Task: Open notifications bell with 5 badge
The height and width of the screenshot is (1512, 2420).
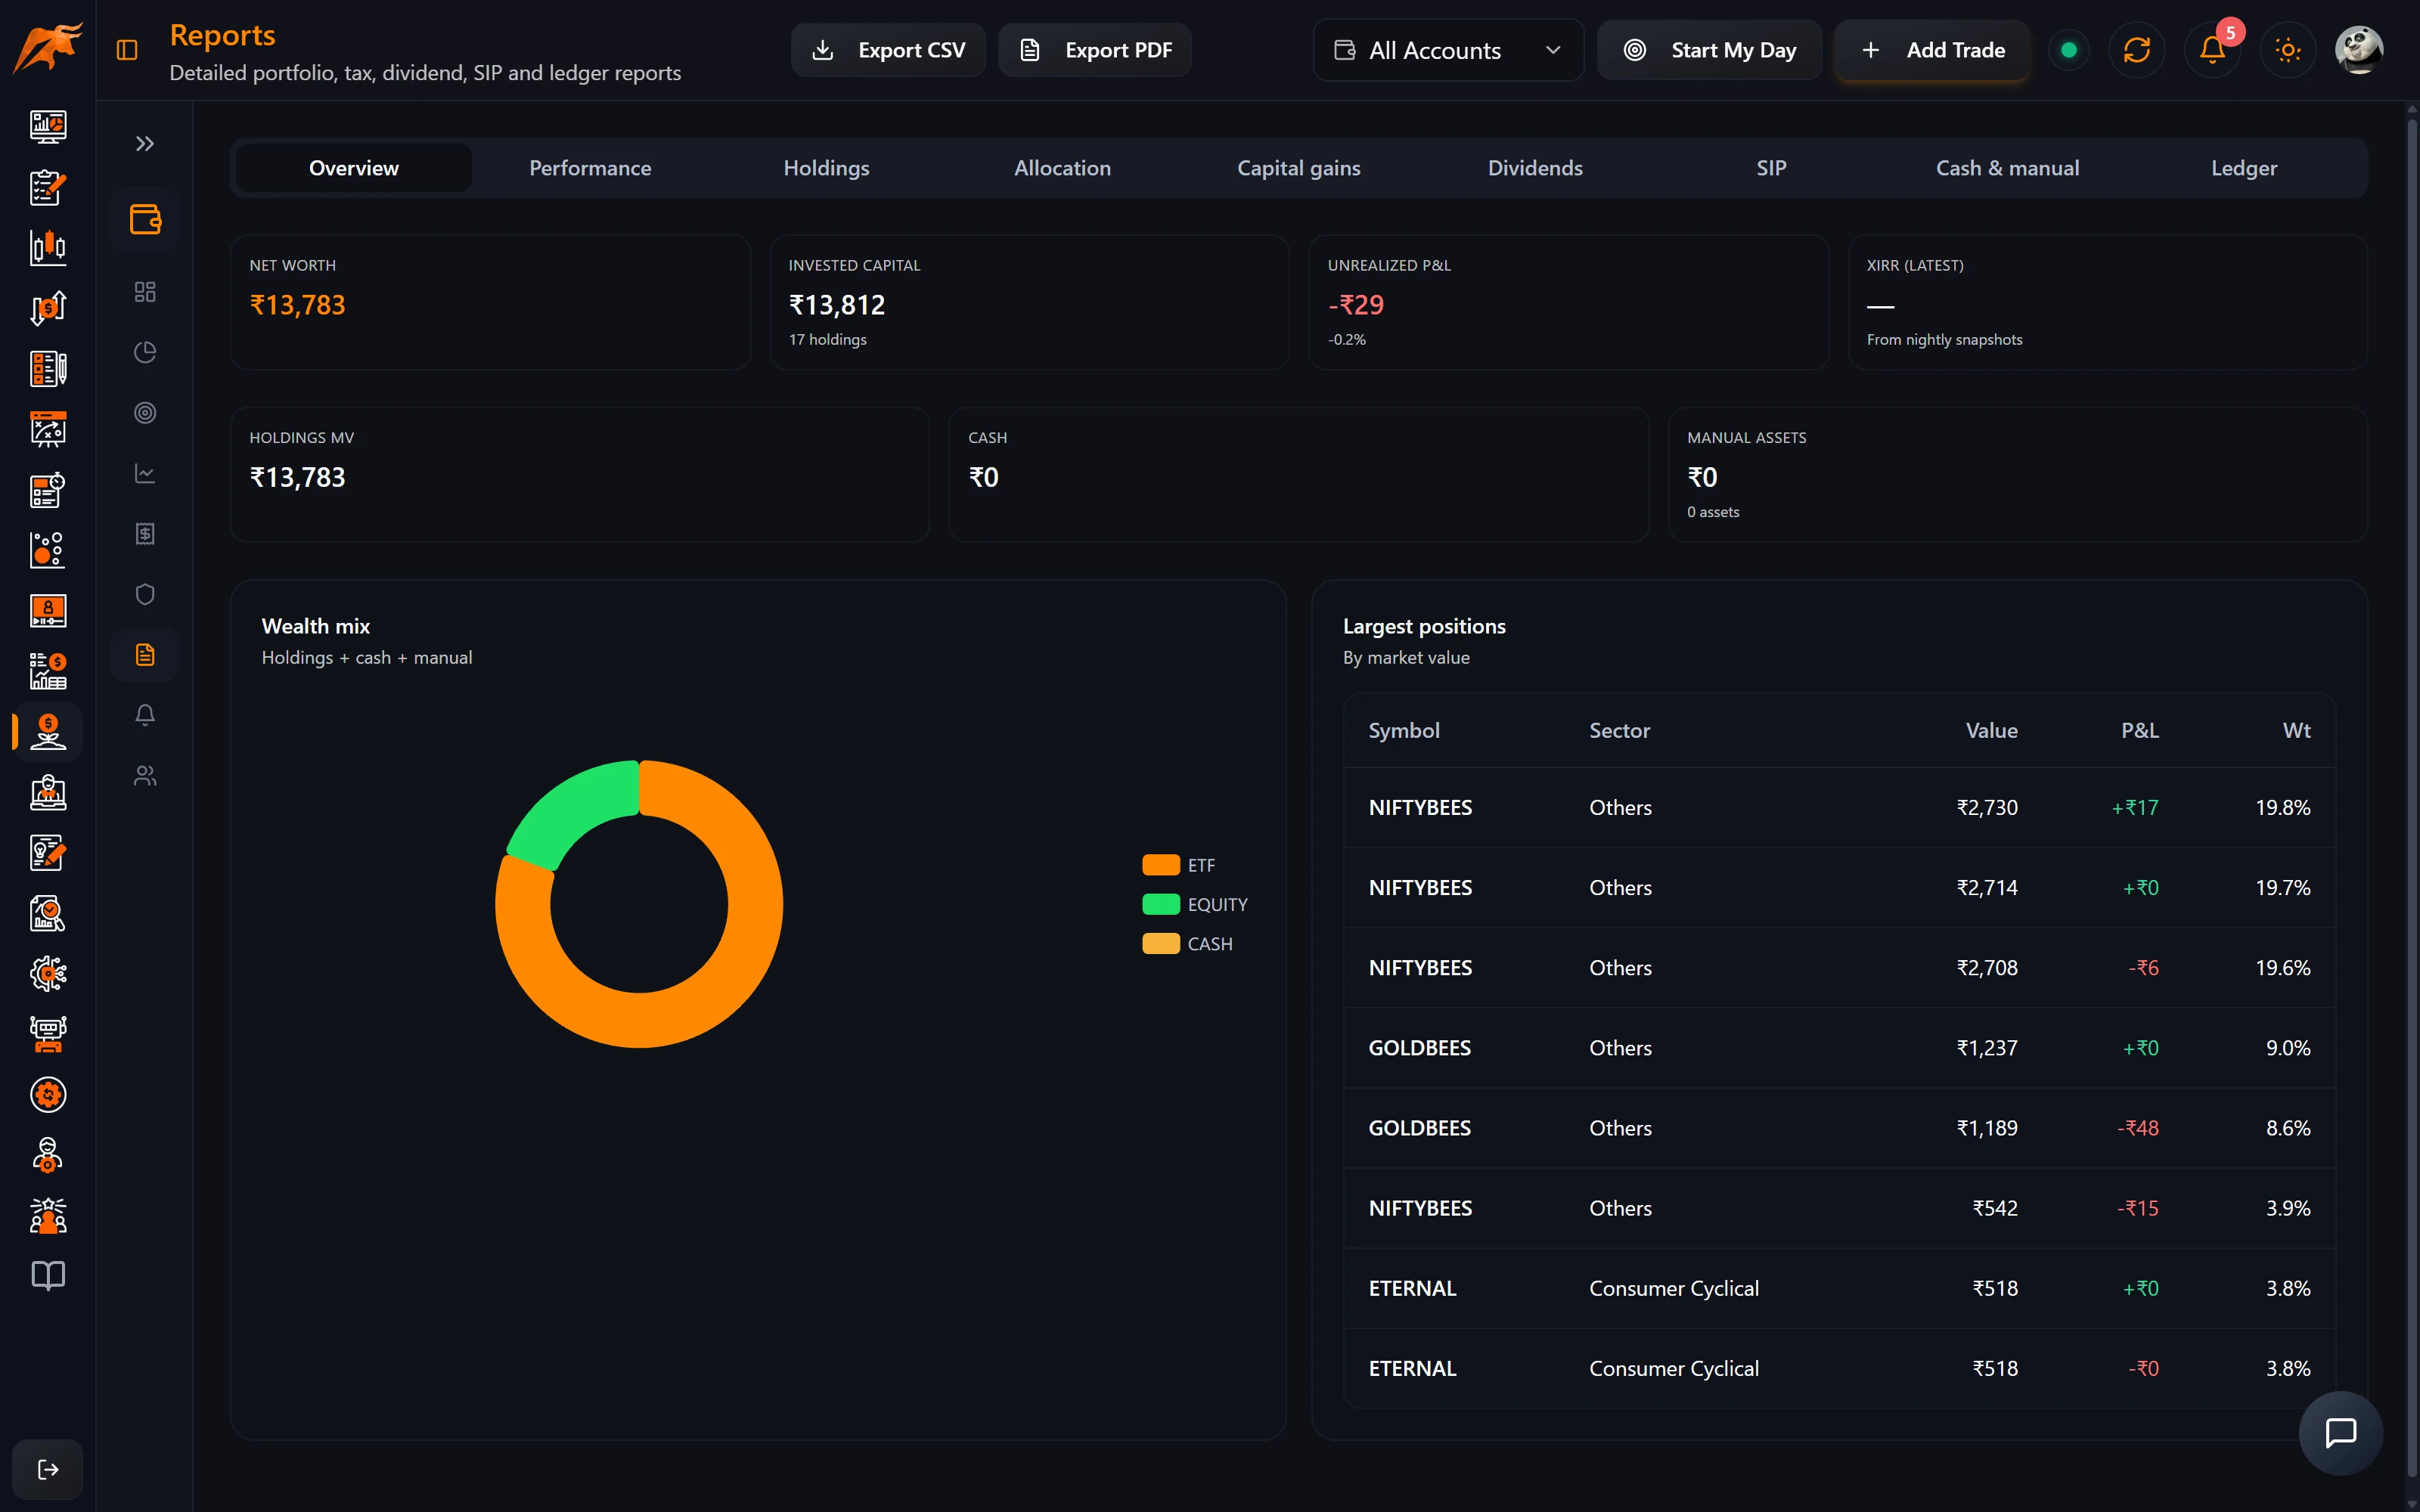Action: coord(2213,50)
